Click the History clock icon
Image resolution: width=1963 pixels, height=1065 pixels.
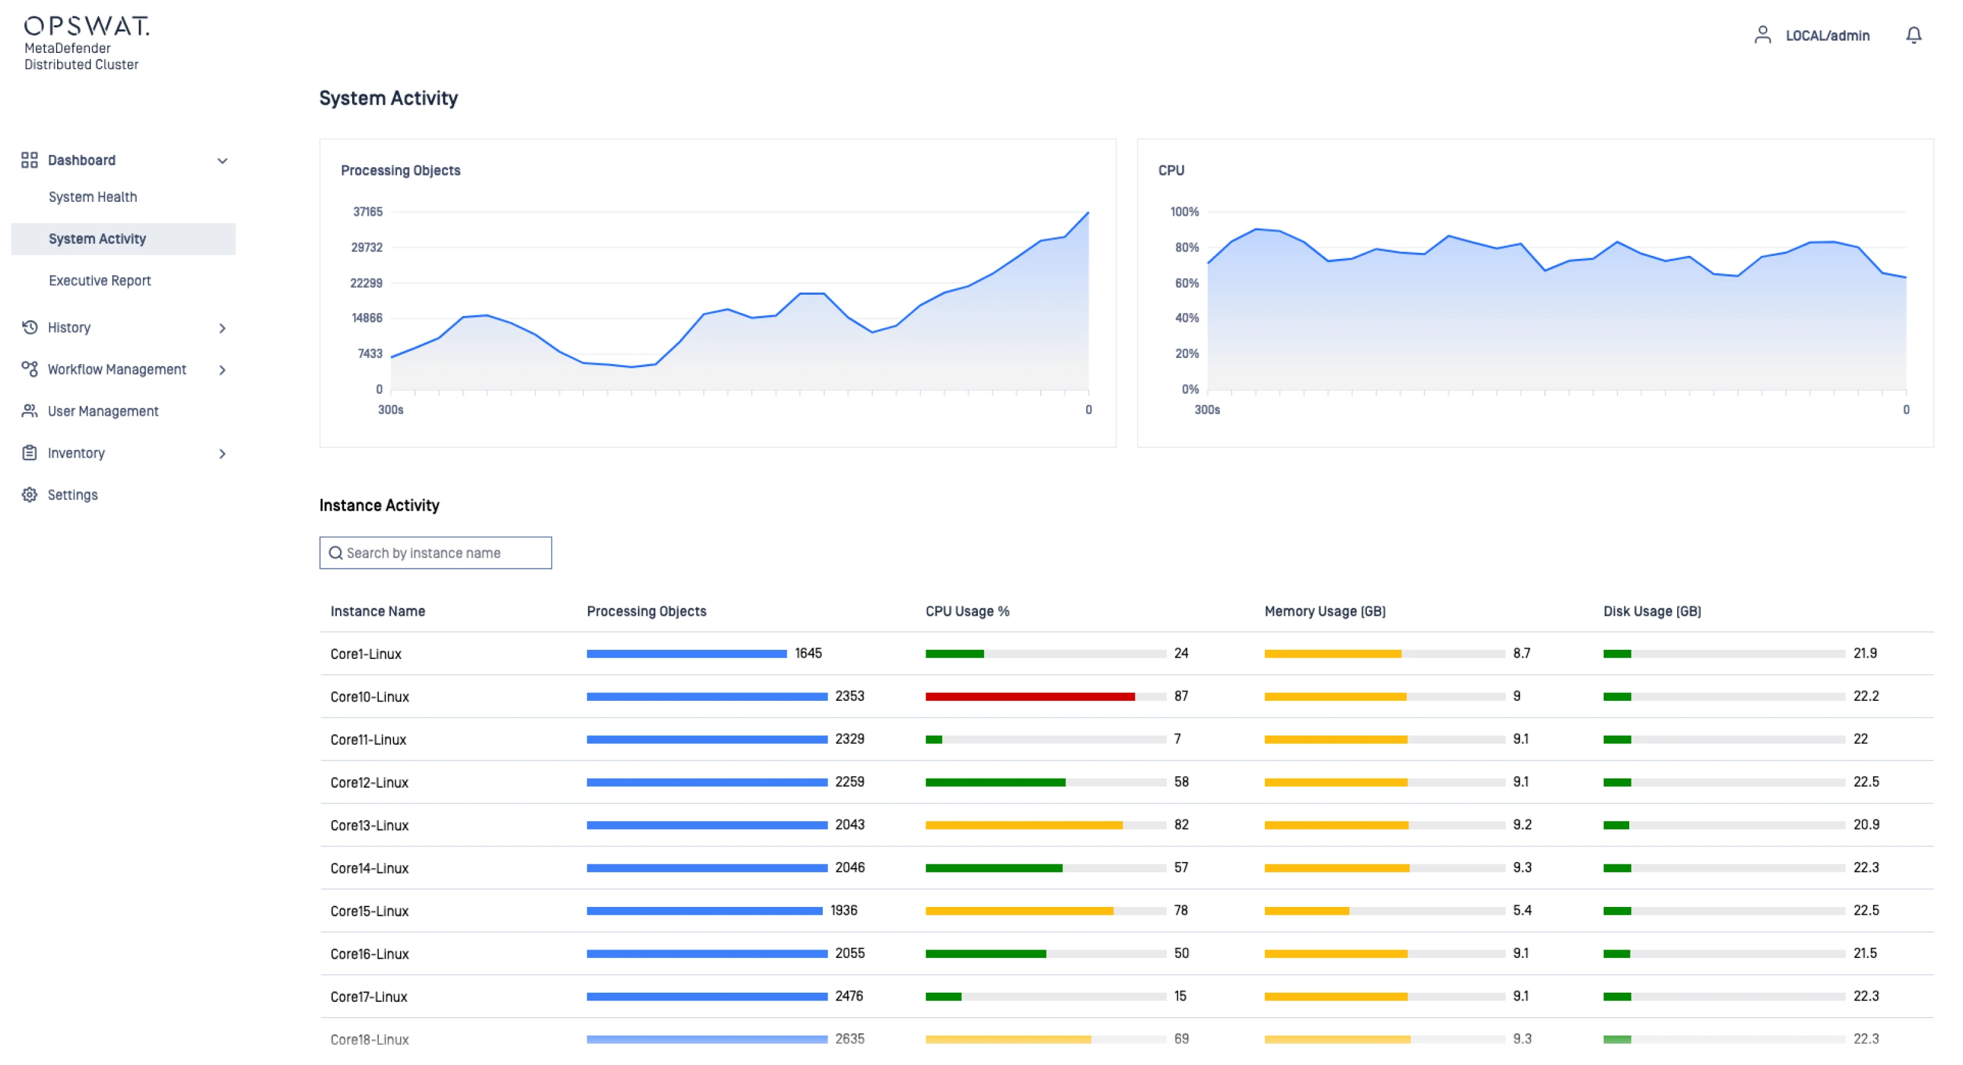[x=29, y=328]
